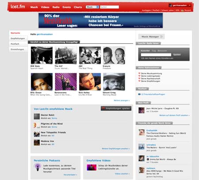This screenshot has width=199, height=180.
Task: Click loved-track icon beside Jimmy Eat World
Action: [x=148, y=159]
